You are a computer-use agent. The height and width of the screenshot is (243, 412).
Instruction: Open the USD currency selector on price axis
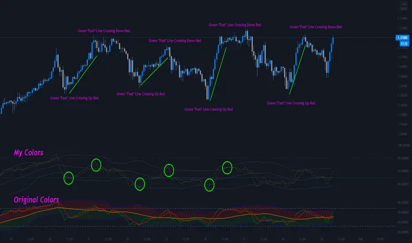pos(403,4)
